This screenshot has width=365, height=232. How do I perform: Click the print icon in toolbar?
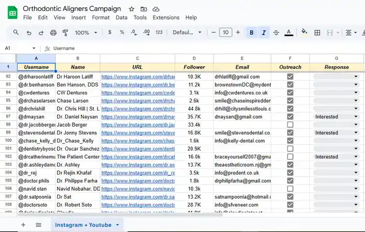(x=53, y=32)
